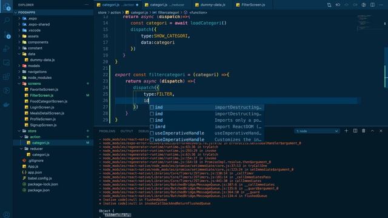The height and width of the screenshot is (218, 388).
Task: Open the .gitignore file
Action: point(36,160)
